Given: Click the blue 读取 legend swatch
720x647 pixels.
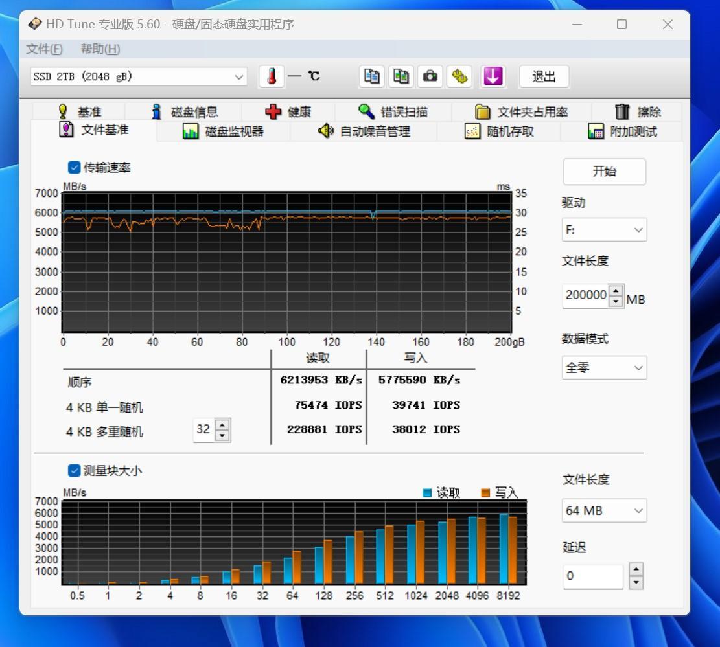Looking at the screenshot, I should [427, 493].
